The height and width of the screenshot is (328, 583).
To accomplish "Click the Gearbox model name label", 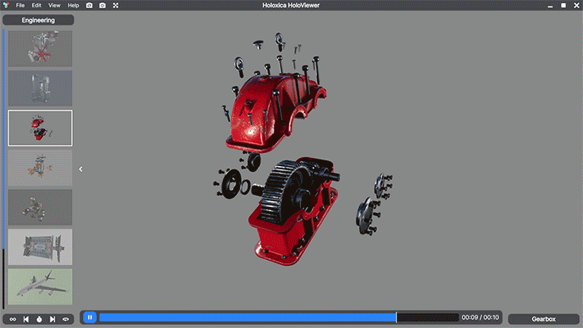I will (544, 319).
